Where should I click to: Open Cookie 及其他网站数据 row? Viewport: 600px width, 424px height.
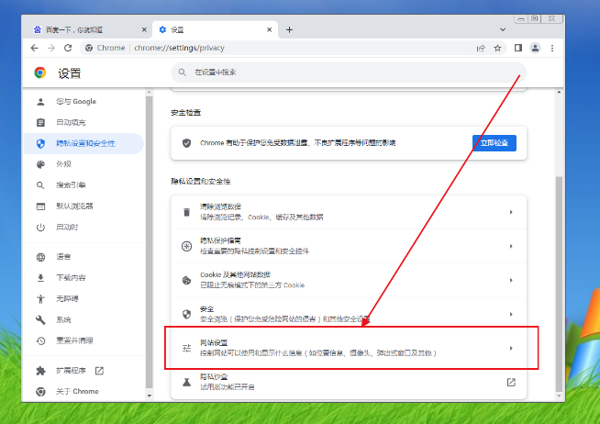[349, 280]
